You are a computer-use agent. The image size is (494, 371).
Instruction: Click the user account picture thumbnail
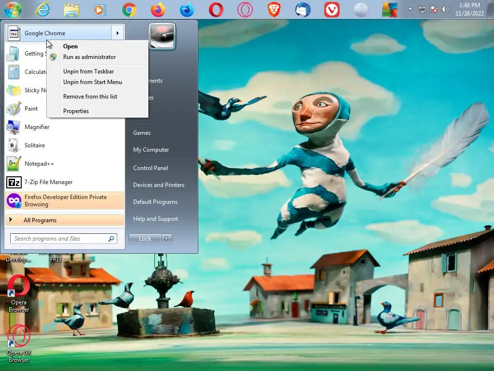162,36
